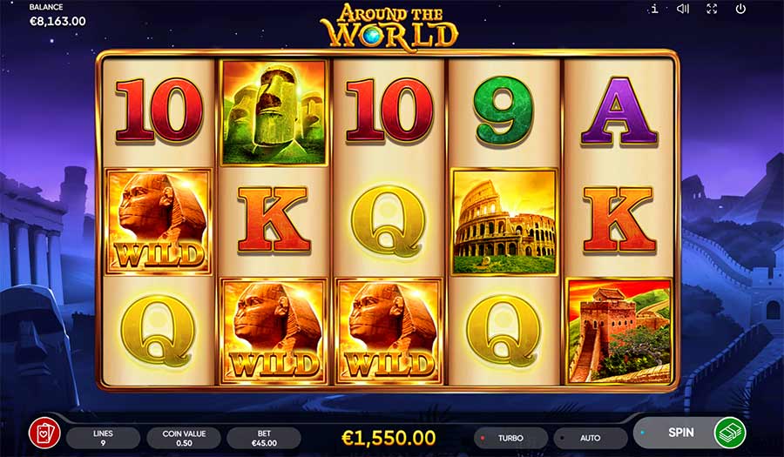This screenshot has width=784, height=457.
Task: Open the Bet €45.00 selector
Action: coord(264,438)
